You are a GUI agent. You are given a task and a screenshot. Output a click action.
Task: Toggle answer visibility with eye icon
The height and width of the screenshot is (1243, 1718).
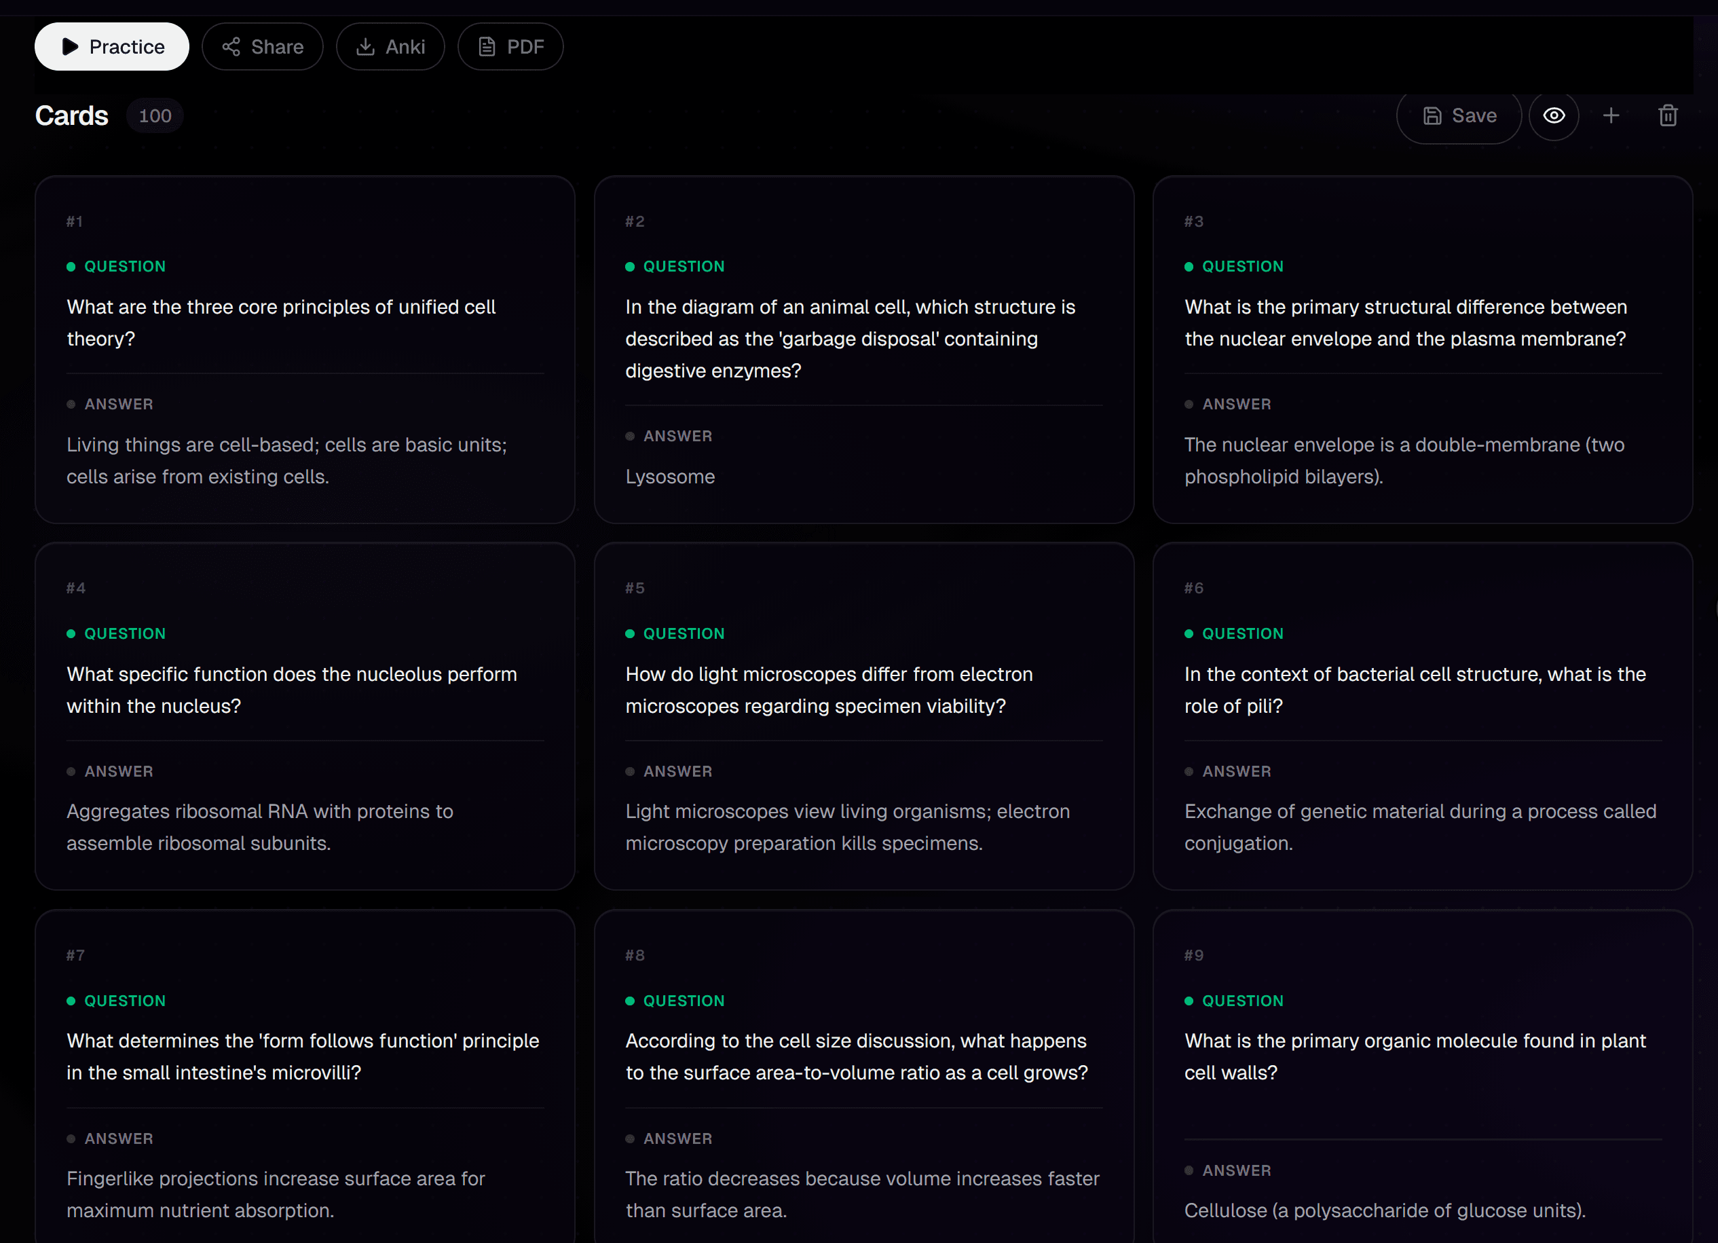1554,116
